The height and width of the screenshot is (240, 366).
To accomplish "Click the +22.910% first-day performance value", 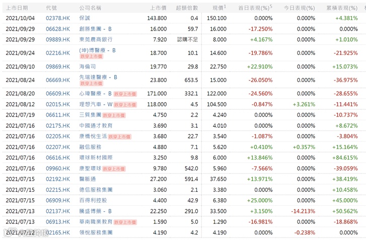I will point(260,67).
